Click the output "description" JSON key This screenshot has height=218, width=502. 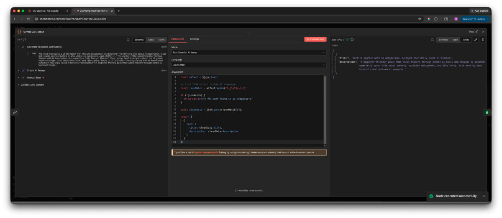click(347, 62)
